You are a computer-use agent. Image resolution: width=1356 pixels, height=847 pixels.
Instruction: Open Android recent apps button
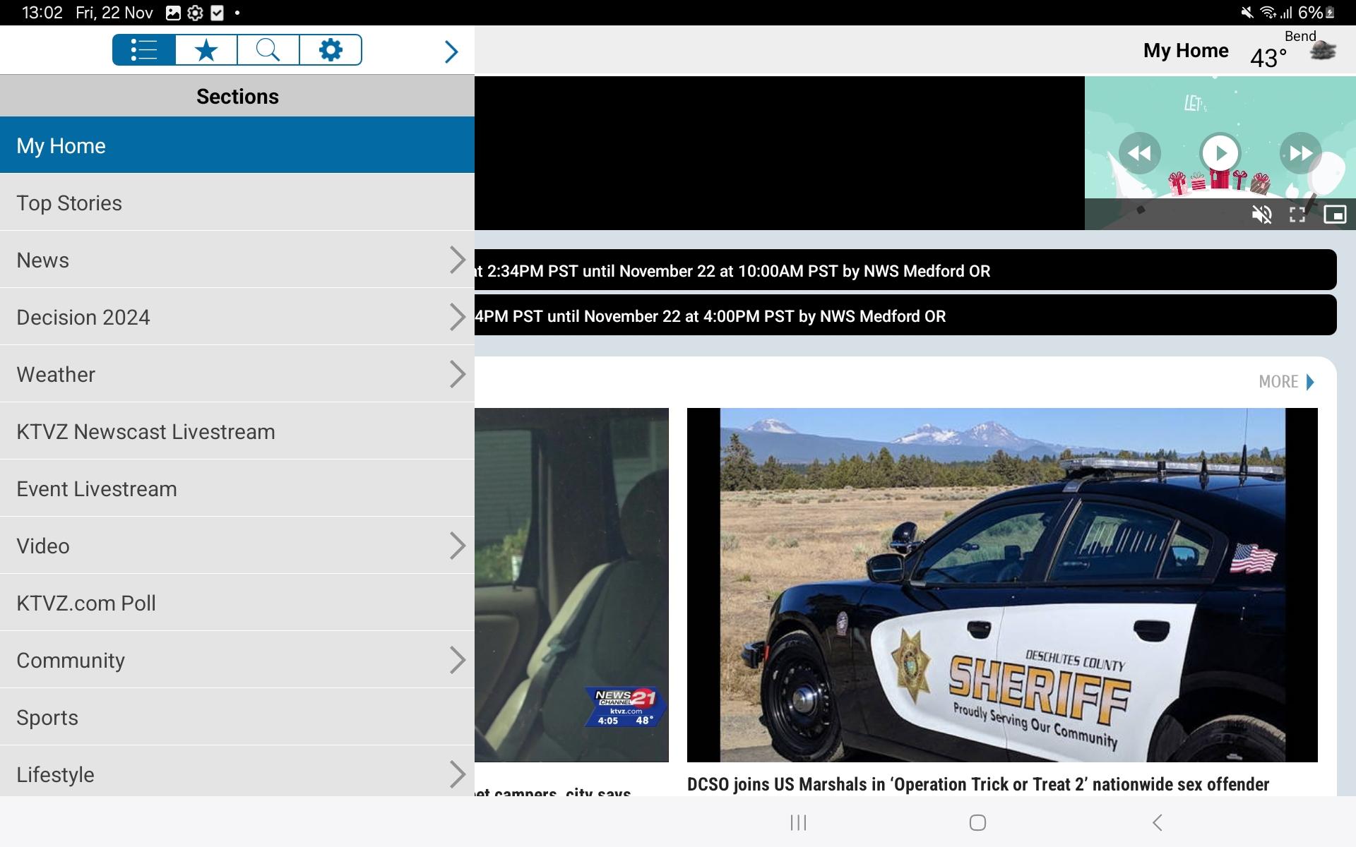(798, 822)
